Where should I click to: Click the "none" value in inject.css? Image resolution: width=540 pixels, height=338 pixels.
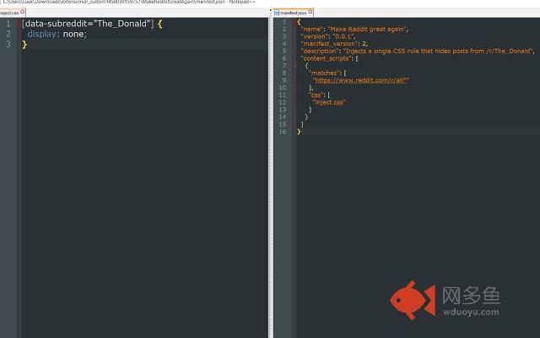(73, 34)
